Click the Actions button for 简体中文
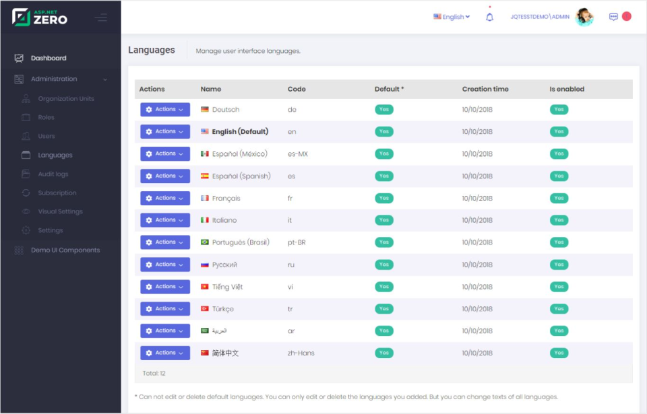 [x=164, y=352]
